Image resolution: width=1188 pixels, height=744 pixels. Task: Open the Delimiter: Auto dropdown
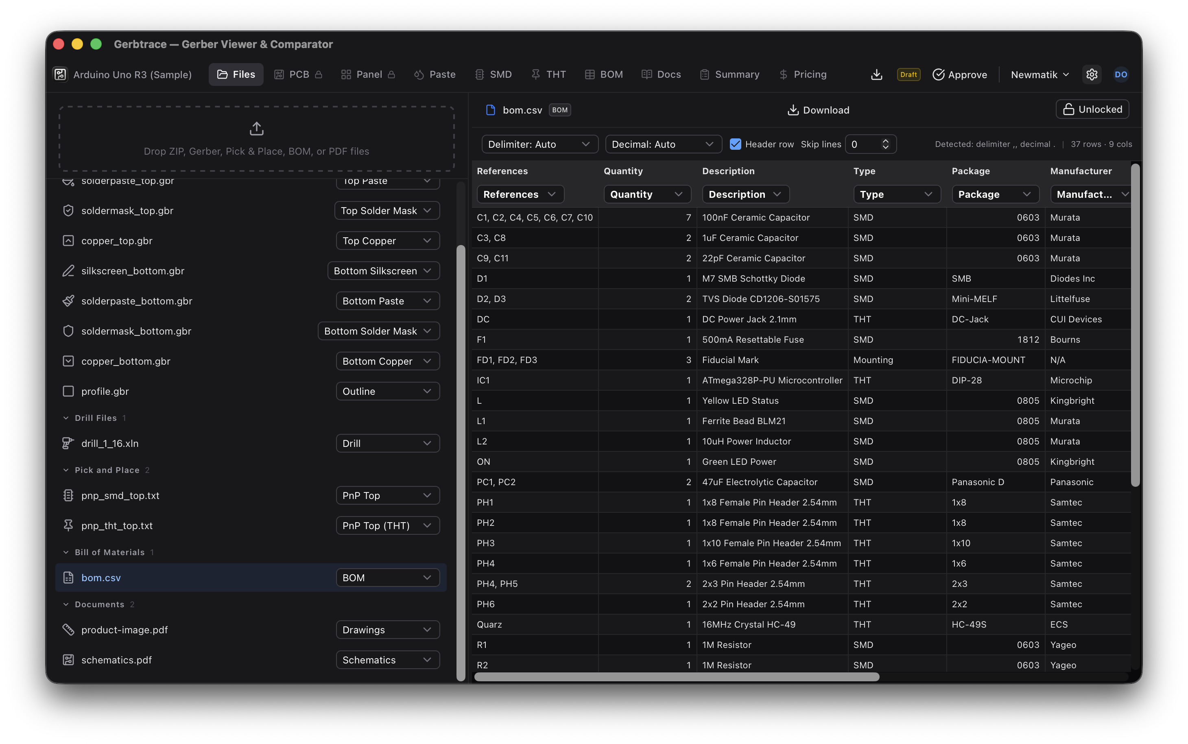539,144
